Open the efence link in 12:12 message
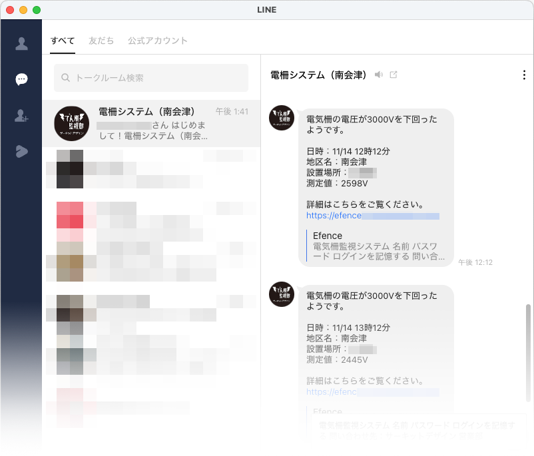 373,216
